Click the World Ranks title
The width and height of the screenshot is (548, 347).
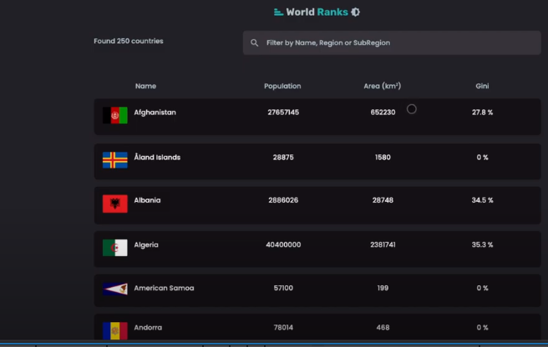tap(317, 13)
